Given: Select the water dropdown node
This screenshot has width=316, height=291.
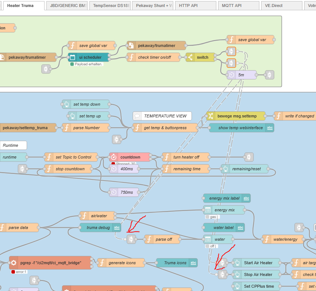Looking at the screenshot, I should pyautogui.click(x=218, y=239).
